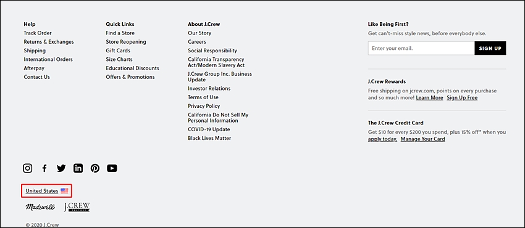Image resolution: width=525 pixels, height=228 pixels.
Task: Open the YouTube social icon
Action: [x=112, y=168]
